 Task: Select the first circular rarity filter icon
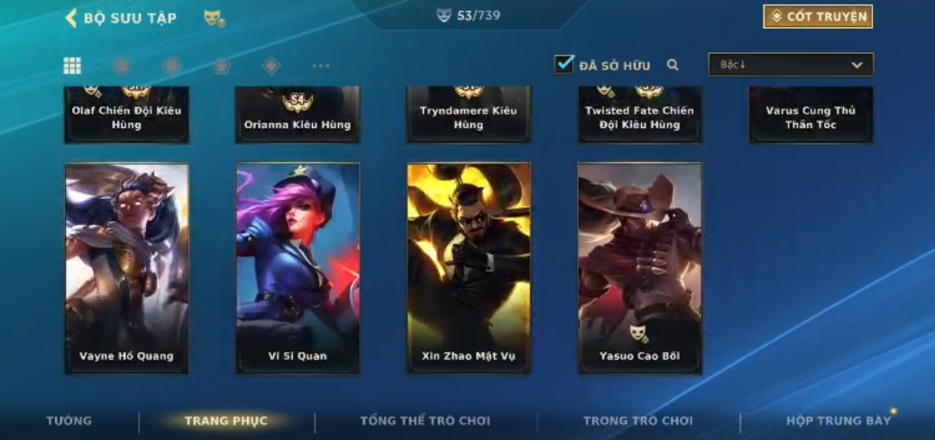click(x=122, y=66)
